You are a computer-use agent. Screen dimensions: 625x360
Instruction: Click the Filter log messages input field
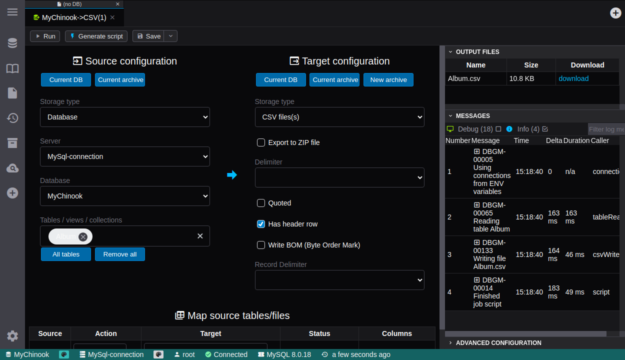[x=606, y=129]
